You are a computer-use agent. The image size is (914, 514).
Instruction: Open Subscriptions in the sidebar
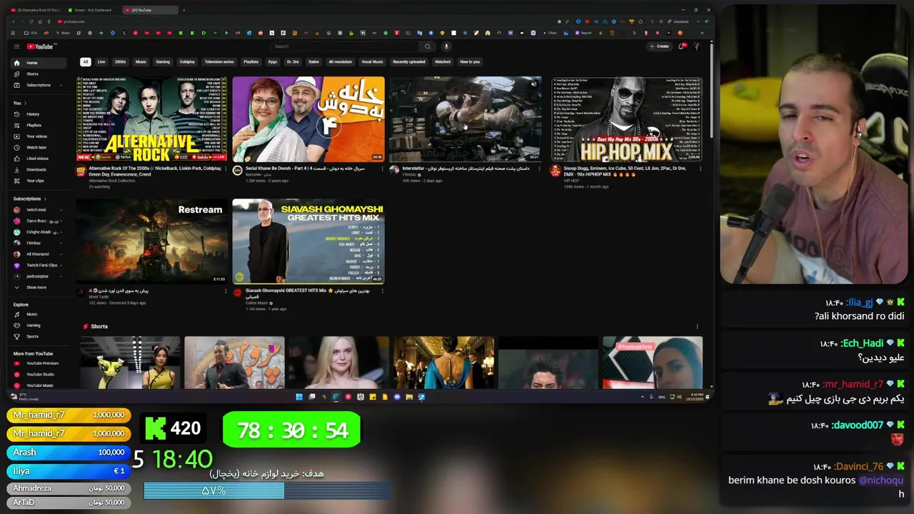[38, 85]
